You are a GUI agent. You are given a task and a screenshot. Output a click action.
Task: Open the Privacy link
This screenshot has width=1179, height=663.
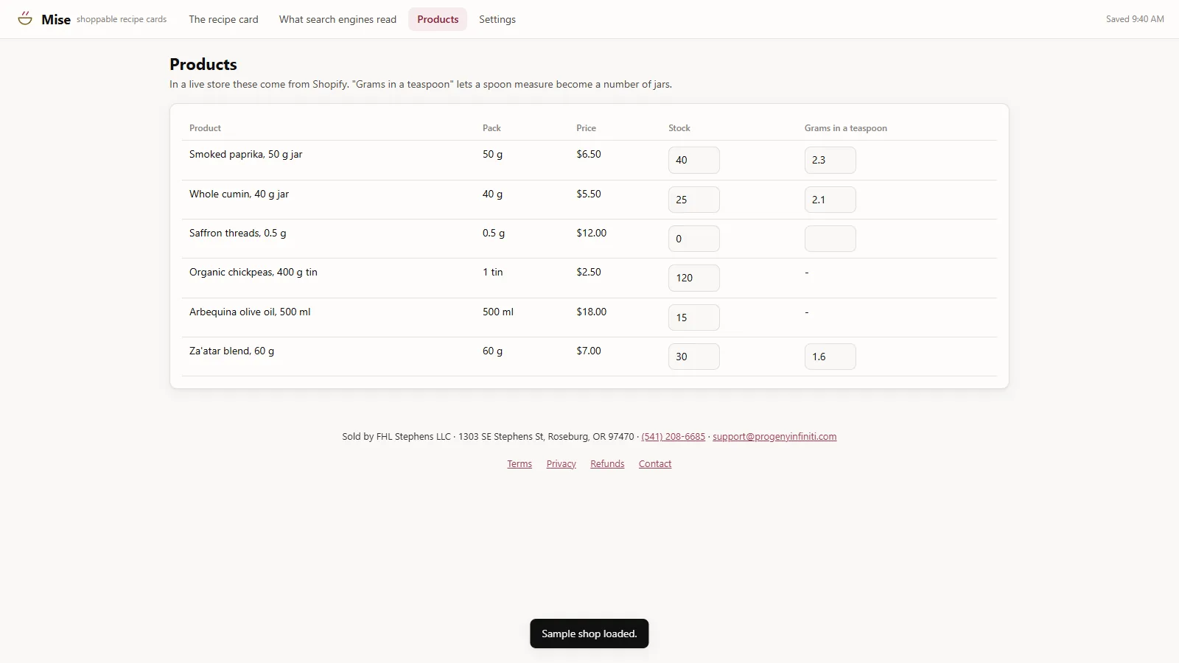point(561,463)
